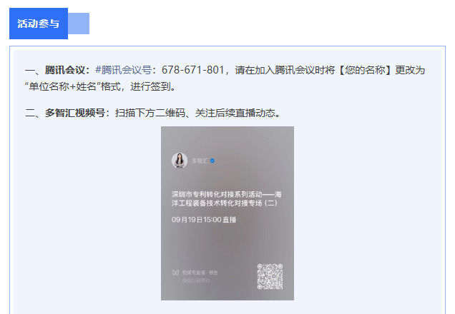This screenshot has width=455, height=314.
Task: Click the presenter avatar photo
Action: coord(180,161)
